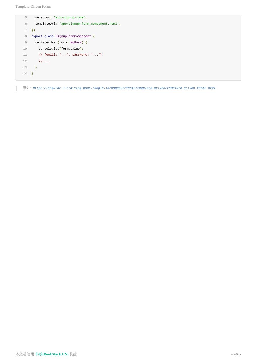Open the angular-2-training-book source URL link
The height and width of the screenshot is (363, 257).
point(124,88)
